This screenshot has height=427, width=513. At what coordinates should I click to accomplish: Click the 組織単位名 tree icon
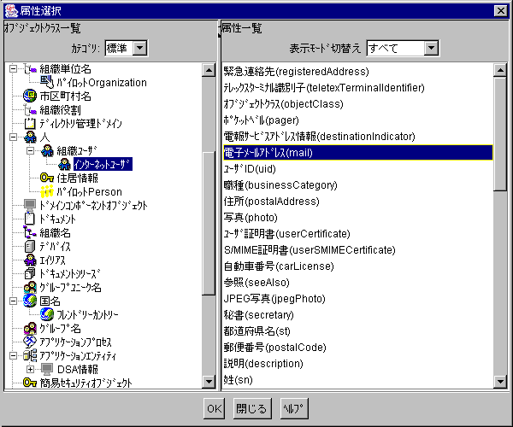(x=30, y=69)
